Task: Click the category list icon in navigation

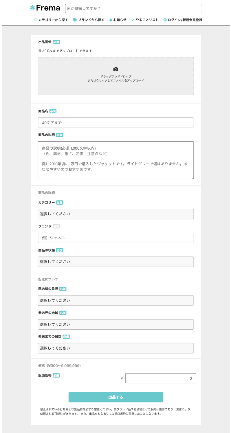Action: click(36, 20)
